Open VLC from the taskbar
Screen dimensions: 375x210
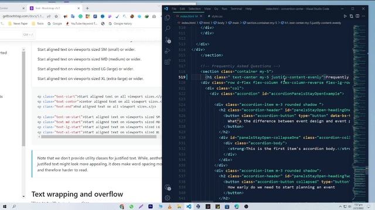169,206
